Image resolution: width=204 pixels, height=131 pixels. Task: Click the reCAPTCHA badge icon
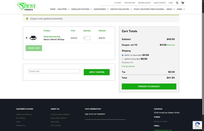pyautogui.click(x=197, y=125)
